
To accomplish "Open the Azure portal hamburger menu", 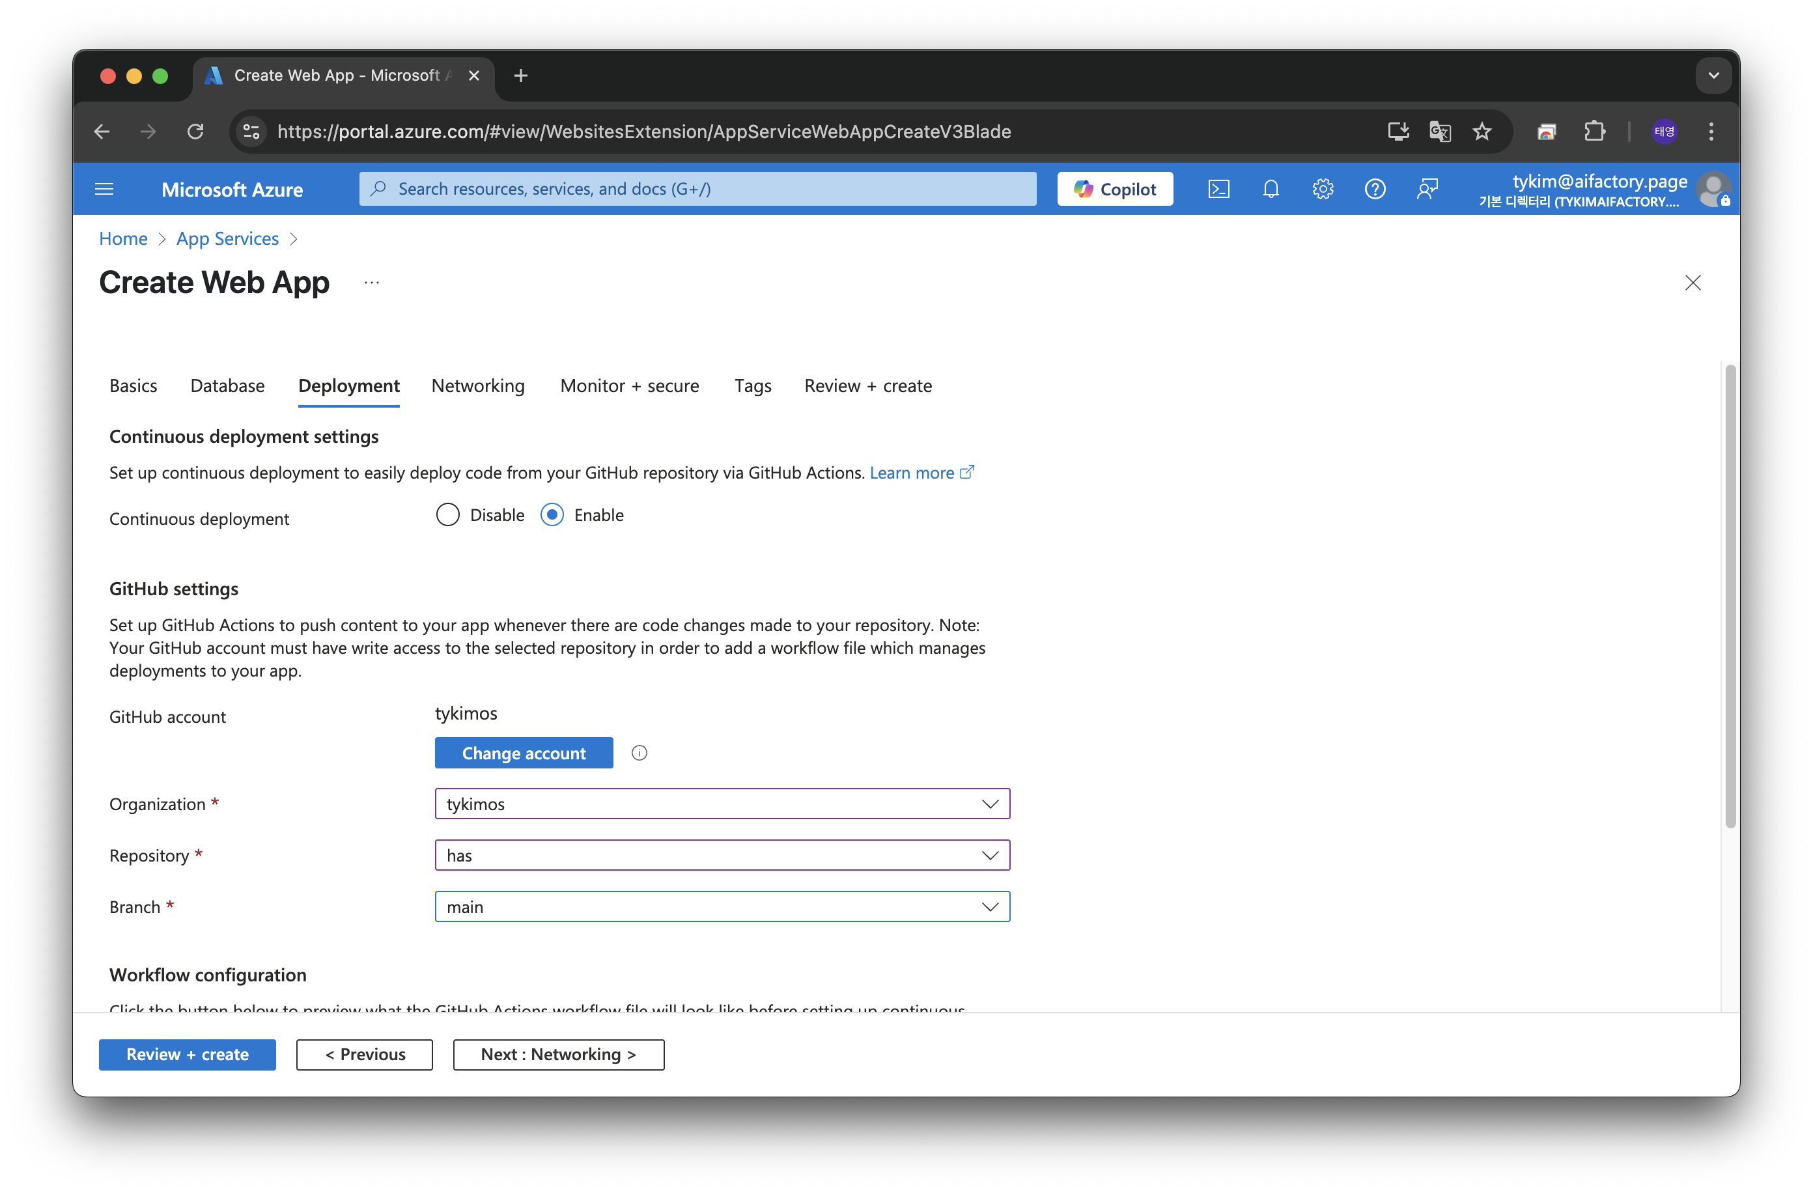I will pos(104,189).
